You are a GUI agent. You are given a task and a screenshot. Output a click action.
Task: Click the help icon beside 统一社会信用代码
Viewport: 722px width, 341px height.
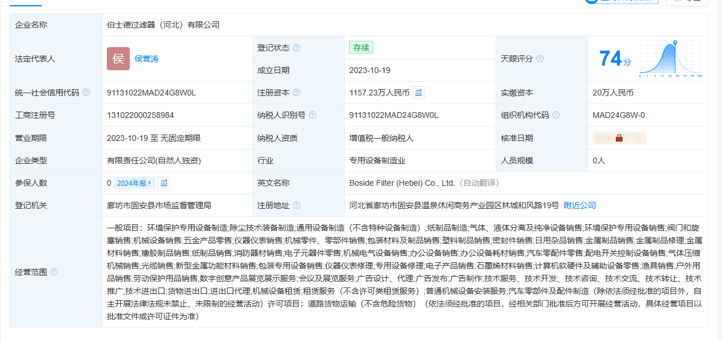click(x=86, y=93)
